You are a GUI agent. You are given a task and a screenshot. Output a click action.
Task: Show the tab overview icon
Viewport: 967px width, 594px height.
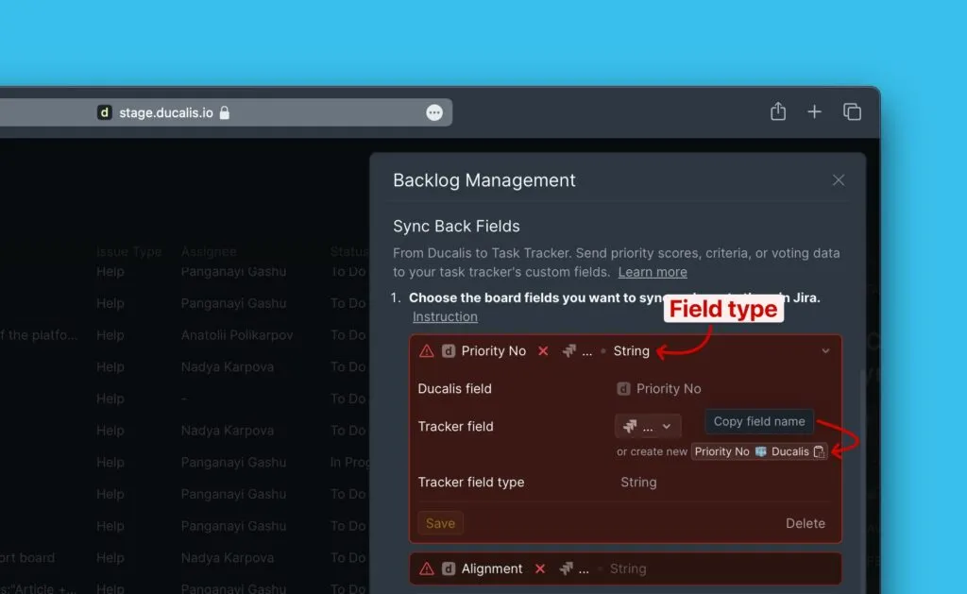point(852,111)
